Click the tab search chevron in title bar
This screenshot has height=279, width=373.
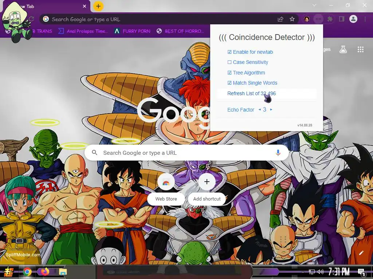click(314, 5)
